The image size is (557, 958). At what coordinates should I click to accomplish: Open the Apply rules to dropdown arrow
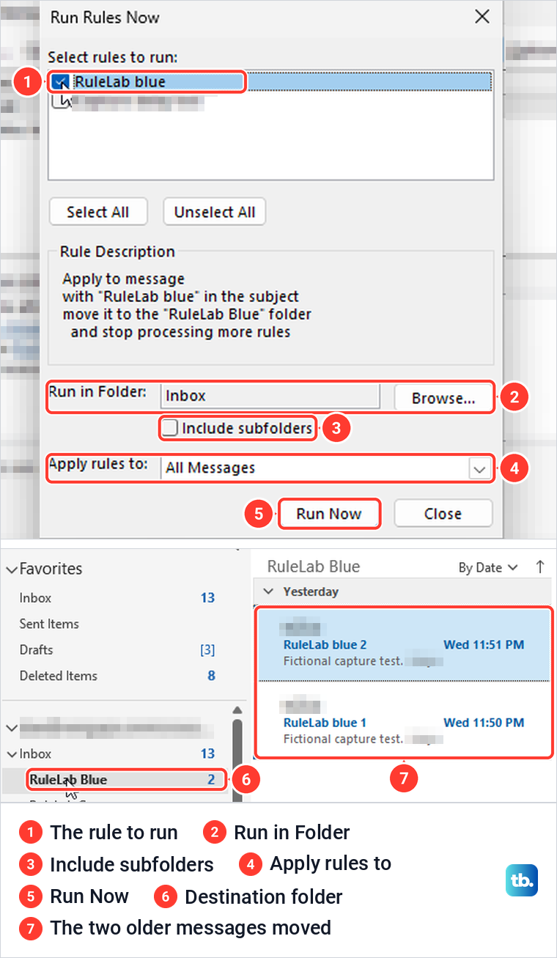(480, 469)
